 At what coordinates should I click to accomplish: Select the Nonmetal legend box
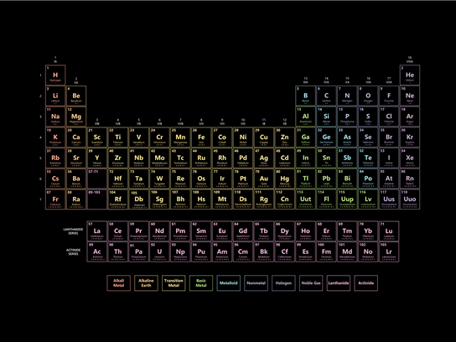pyautogui.click(x=256, y=283)
